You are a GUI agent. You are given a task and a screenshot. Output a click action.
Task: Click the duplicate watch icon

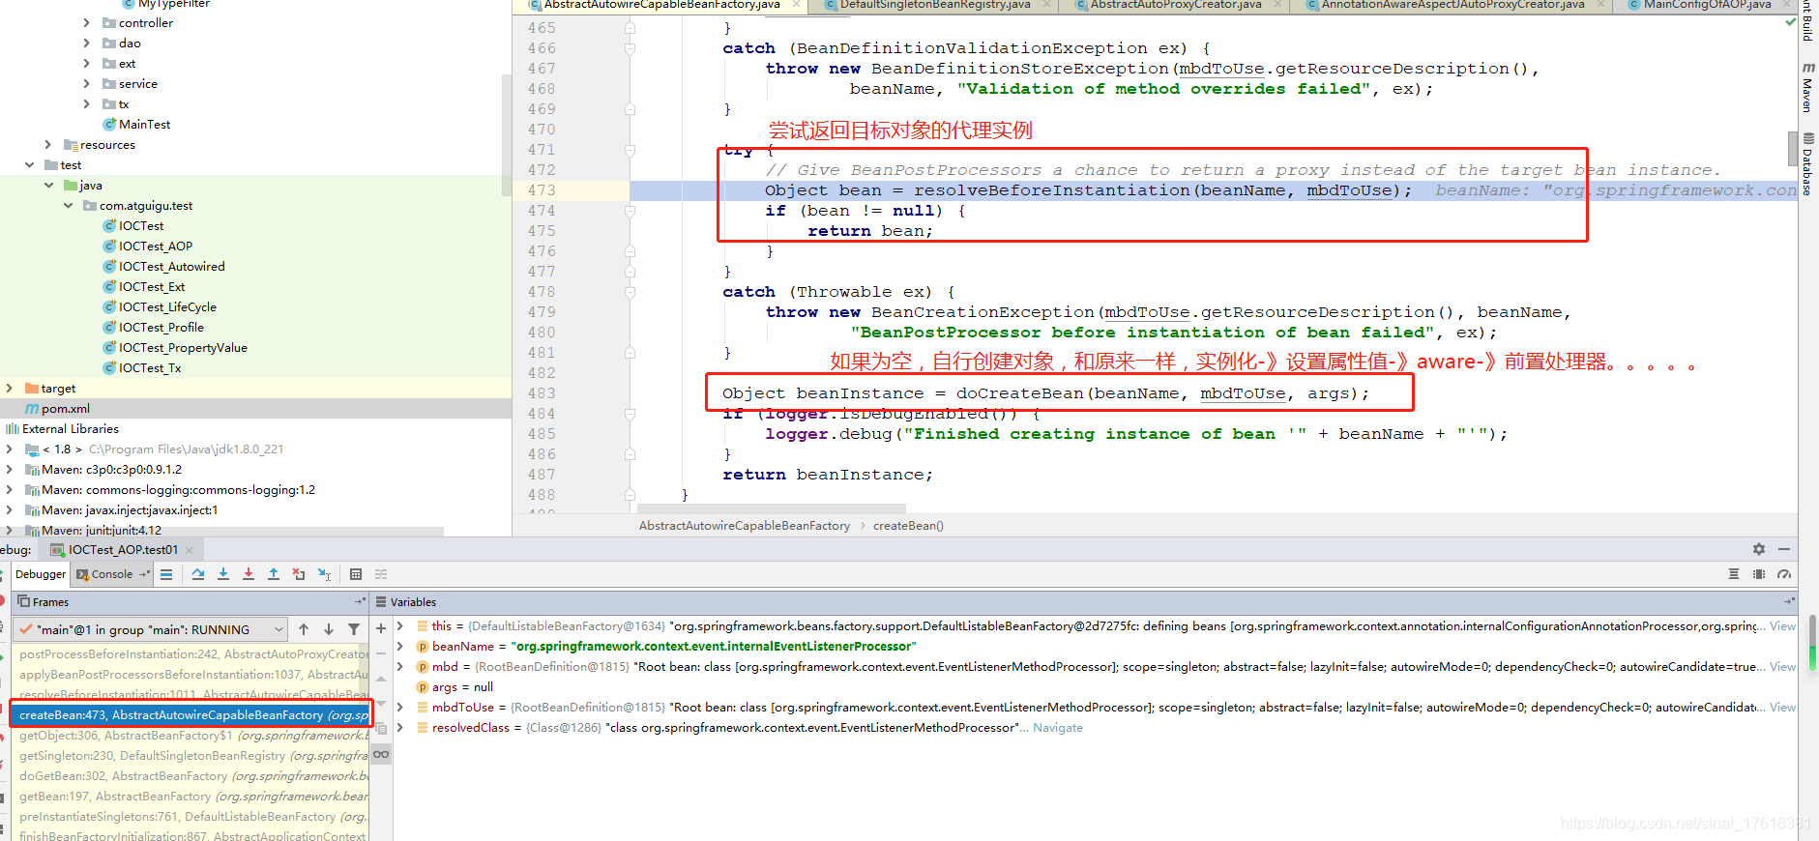pos(381,729)
